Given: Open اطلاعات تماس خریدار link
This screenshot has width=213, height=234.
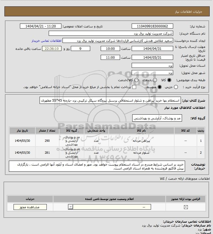Looking at the screenshot, I should (46, 41).
